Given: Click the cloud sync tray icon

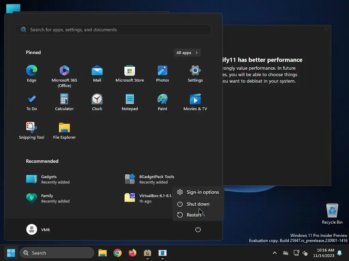Looking at the screenshot, I should tap(286, 253).
